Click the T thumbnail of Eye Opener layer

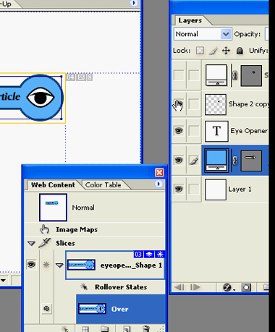216,131
